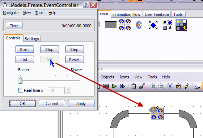
Task: Open the Frame window View menu
Action: coord(138,77)
